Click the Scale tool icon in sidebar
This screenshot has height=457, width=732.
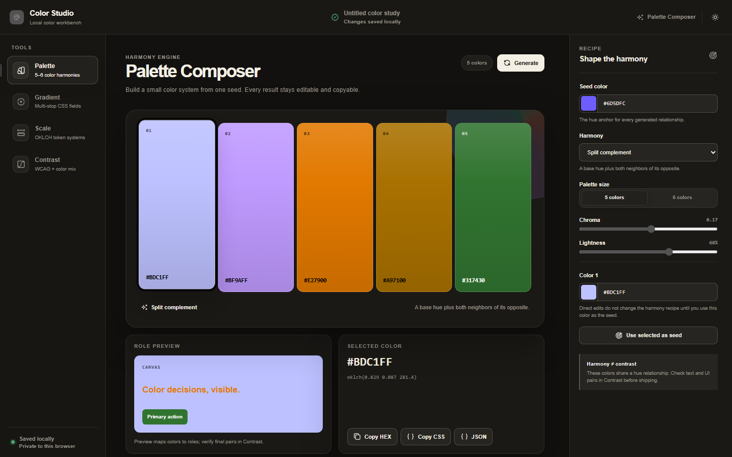[x=21, y=133]
